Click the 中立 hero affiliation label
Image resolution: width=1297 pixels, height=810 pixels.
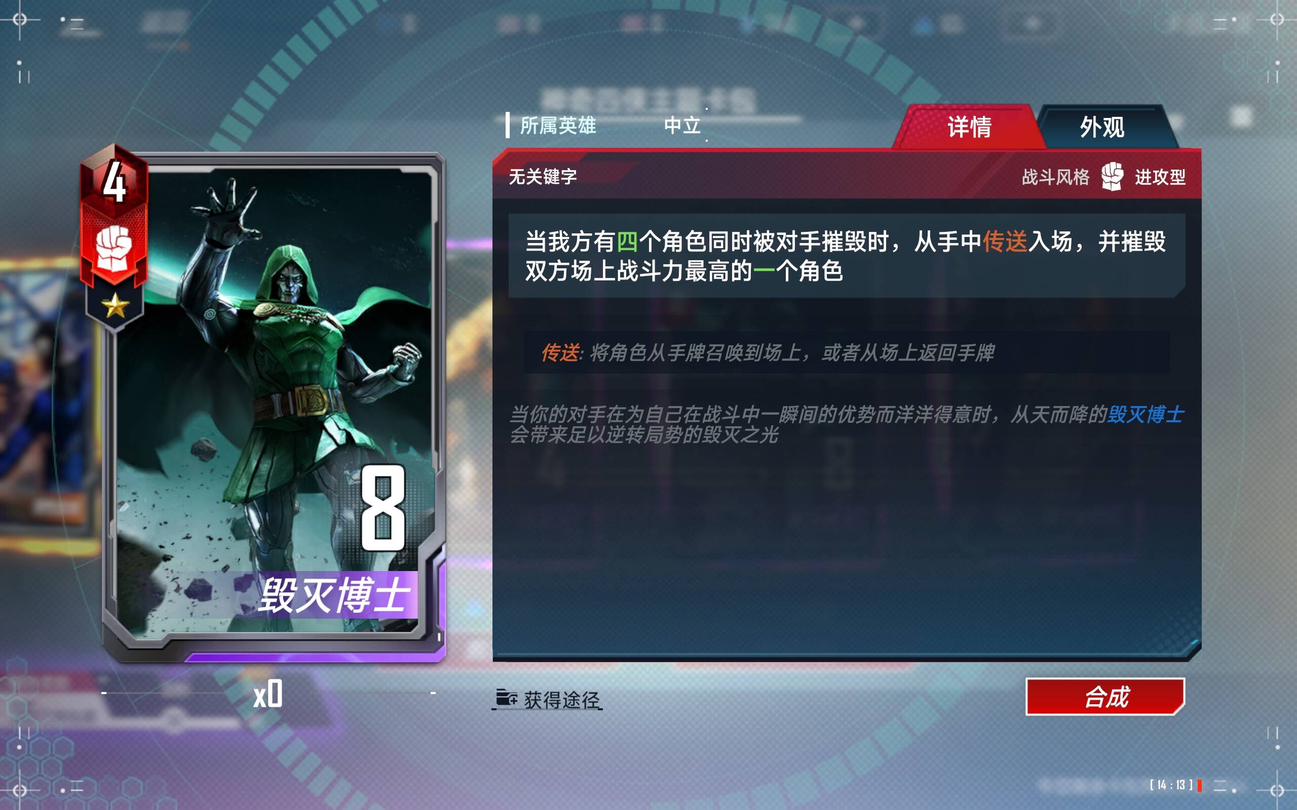pos(682,126)
